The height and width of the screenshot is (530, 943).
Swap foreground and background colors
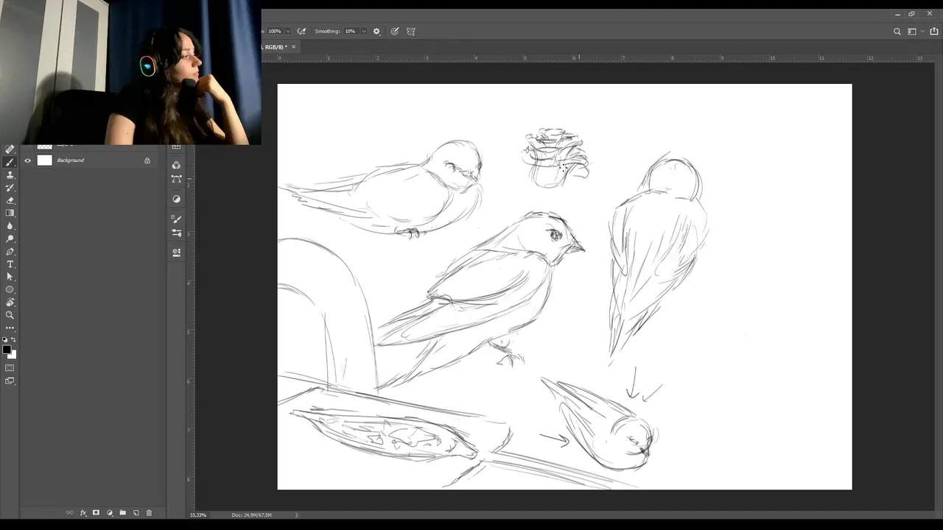pos(13,339)
